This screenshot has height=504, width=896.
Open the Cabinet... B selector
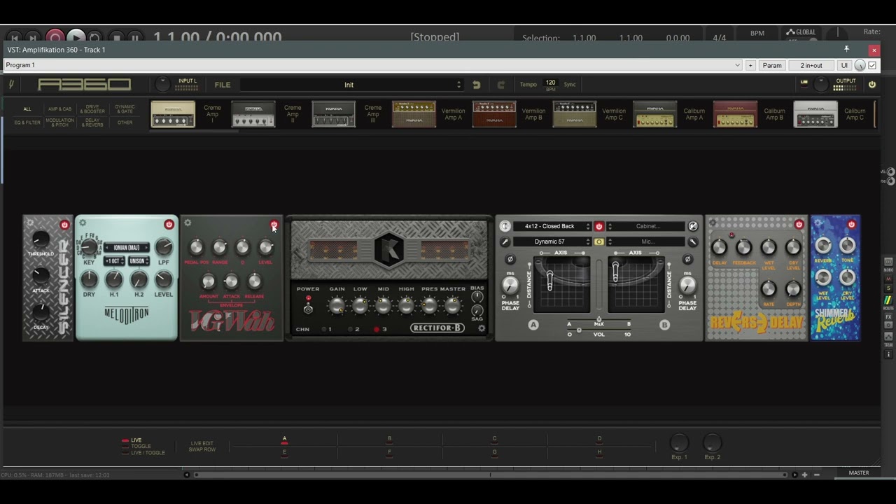[x=645, y=226]
